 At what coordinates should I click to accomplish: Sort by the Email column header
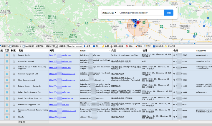point(95,51)
